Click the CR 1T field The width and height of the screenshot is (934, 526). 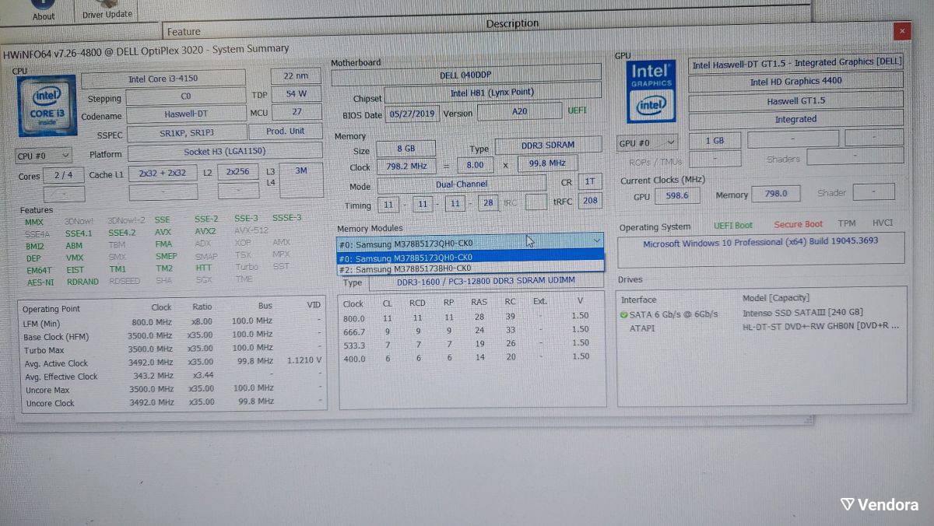589,182
